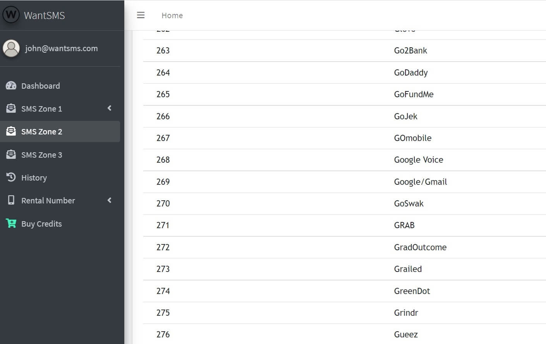This screenshot has width=546, height=344.
Task: Go to Buy Credits page
Action: point(41,224)
